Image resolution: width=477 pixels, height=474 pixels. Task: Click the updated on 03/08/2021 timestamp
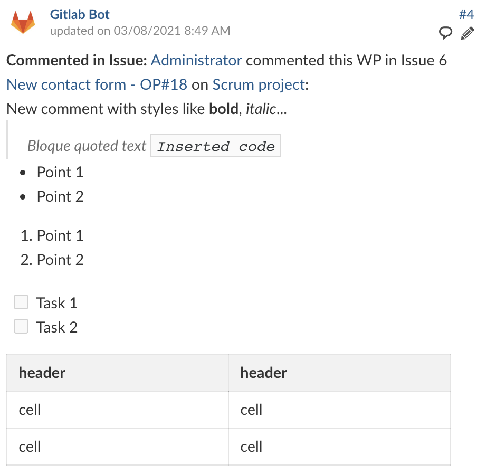[140, 31]
